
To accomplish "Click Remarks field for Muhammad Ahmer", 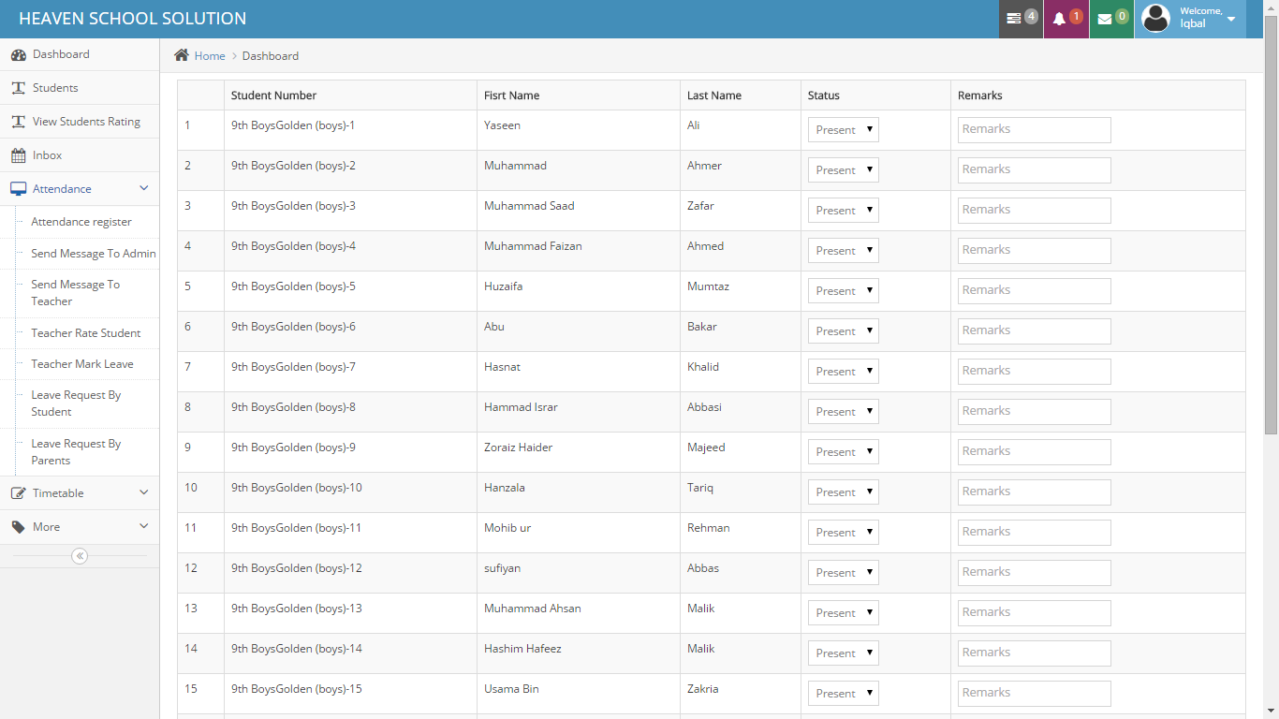I will click(x=1034, y=169).
